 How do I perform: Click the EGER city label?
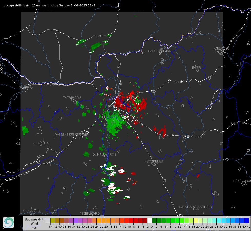196,68
